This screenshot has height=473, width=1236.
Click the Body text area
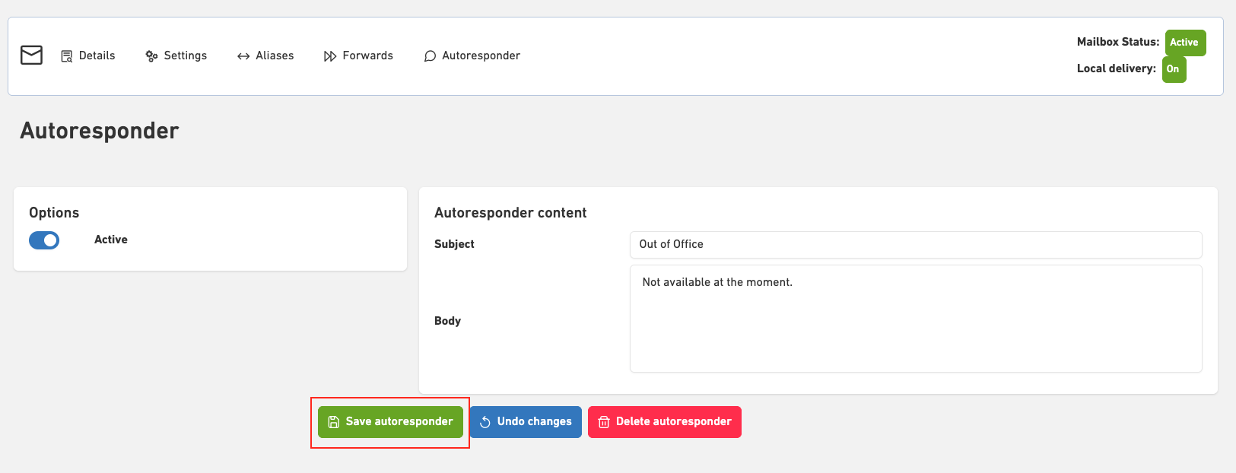point(916,319)
